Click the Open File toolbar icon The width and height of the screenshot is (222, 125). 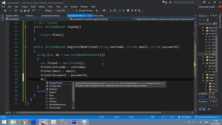21,11
